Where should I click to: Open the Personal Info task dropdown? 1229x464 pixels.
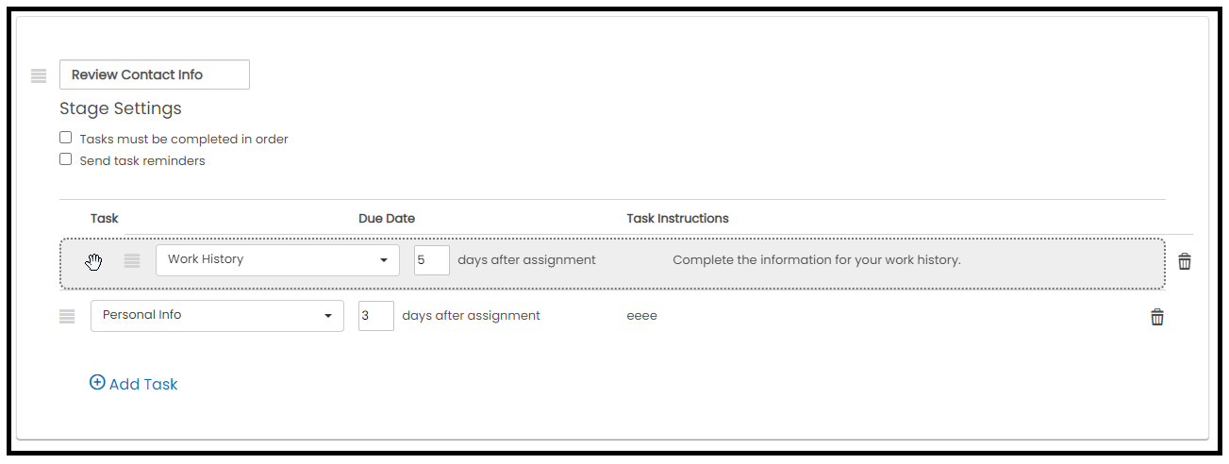[217, 316]
